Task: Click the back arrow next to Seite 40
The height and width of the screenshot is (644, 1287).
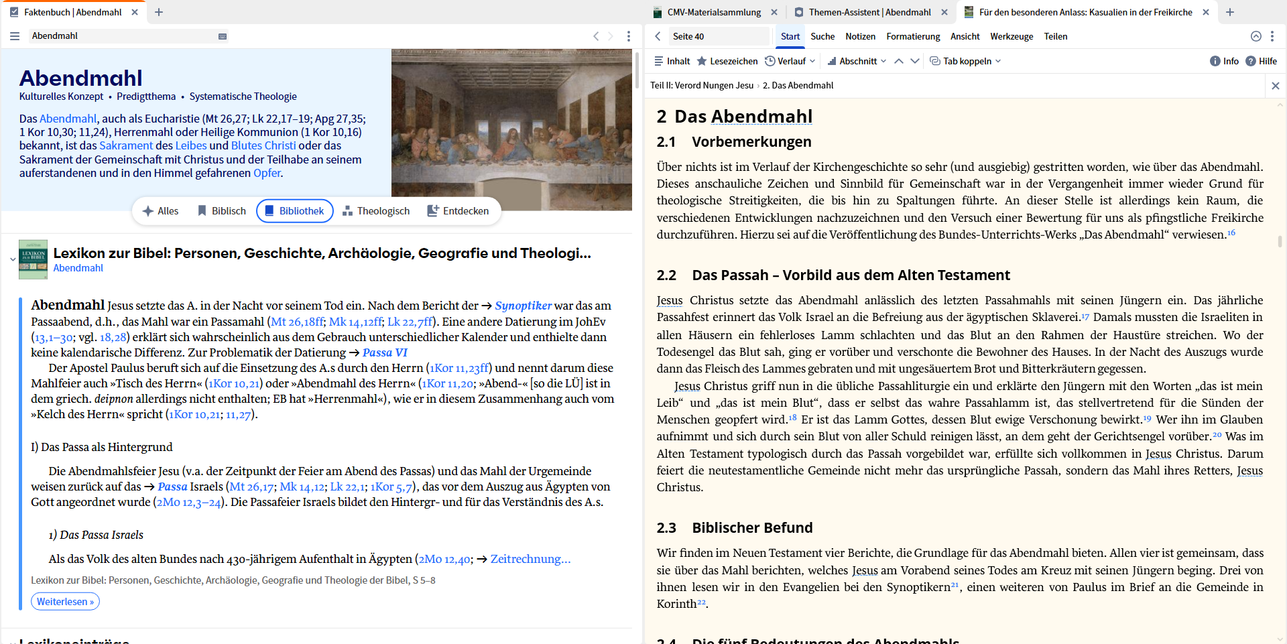Action: [658, 37]
